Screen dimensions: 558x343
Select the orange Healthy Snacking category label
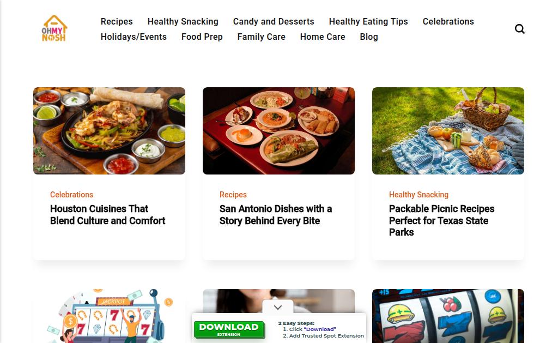(418, 195)
